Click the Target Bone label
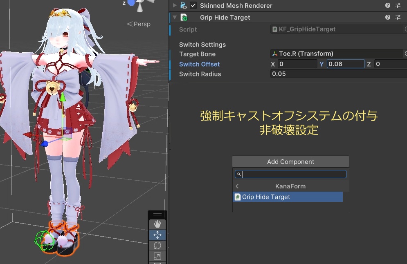Viewport: 407px width, 264px height. [x=197, y=54]
